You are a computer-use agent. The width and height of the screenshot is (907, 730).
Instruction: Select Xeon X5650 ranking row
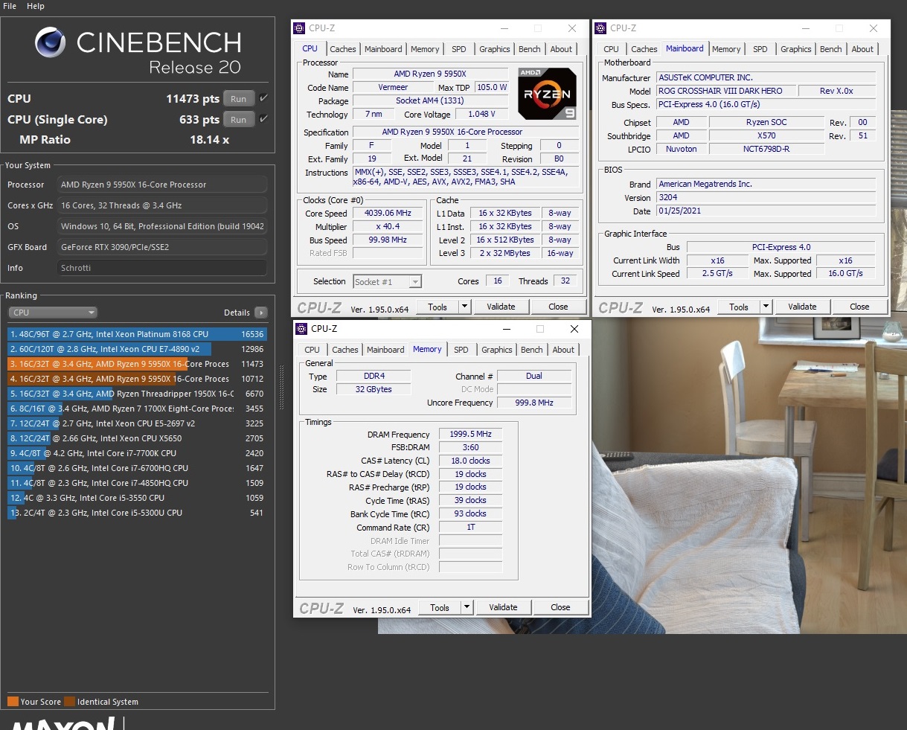[137, 438]
